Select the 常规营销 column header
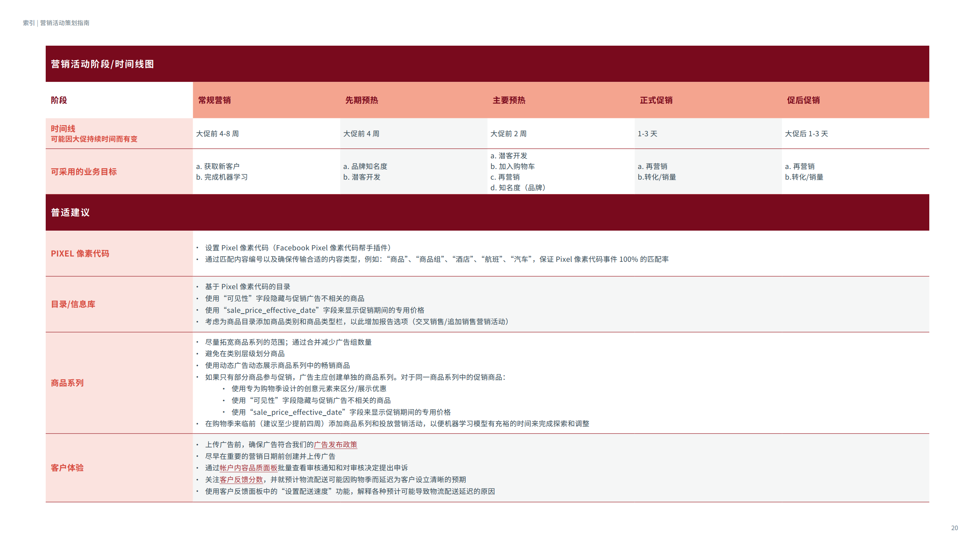The height and width of the screenshot is (548, 975). pos(214,100)
